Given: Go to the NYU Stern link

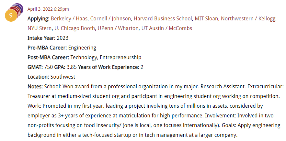Looking at the screenshot, I should point(39,28).
